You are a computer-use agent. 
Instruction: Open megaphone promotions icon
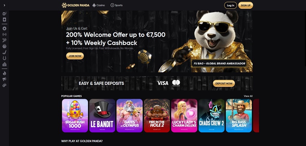(x=4, y=79)
